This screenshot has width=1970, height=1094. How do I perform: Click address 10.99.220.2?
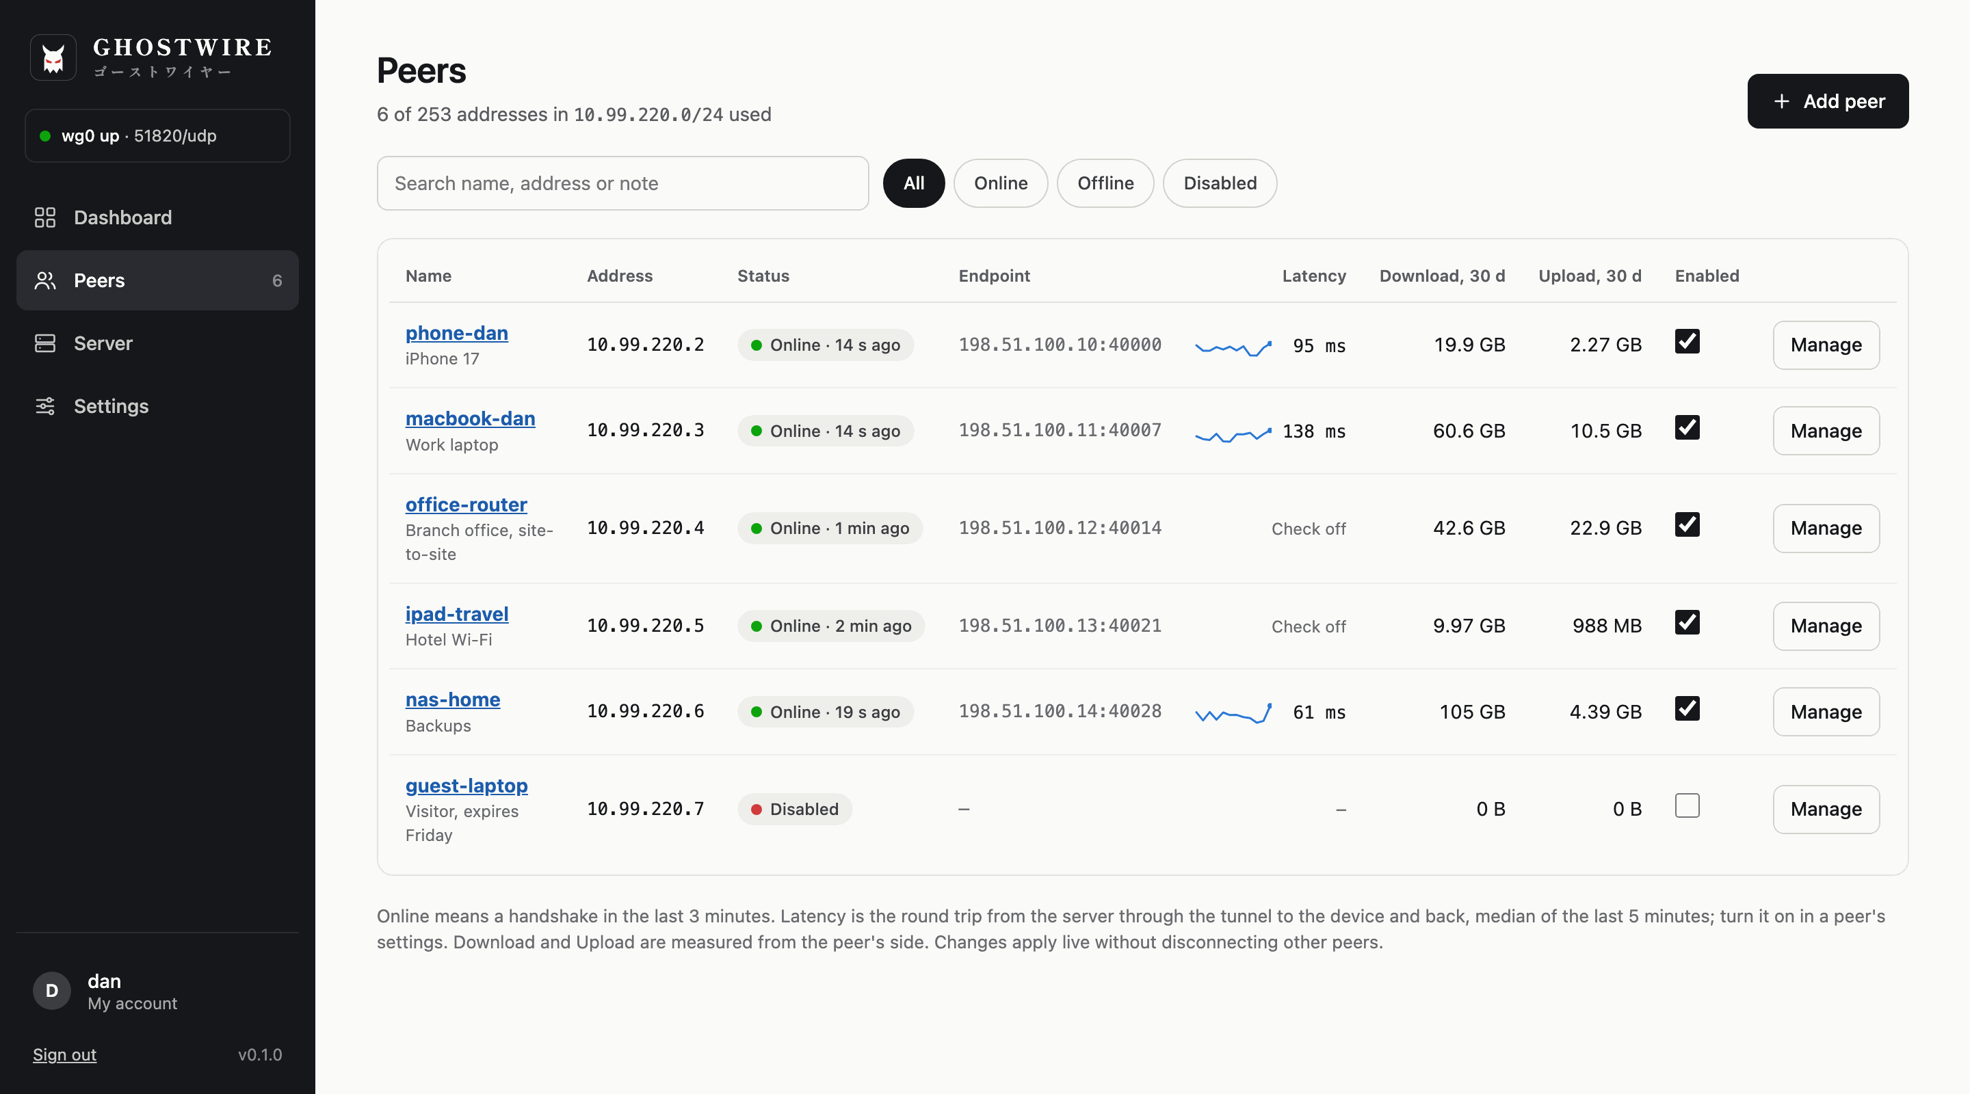coord(646,345)
